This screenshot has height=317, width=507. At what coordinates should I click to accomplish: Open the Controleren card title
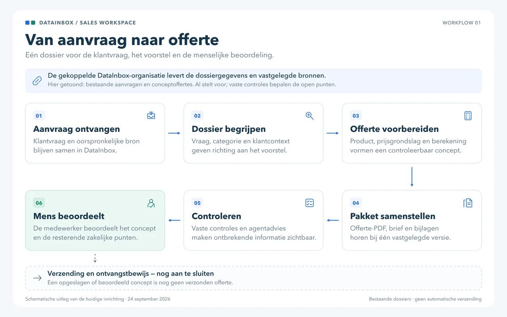(x=216, y=216)
